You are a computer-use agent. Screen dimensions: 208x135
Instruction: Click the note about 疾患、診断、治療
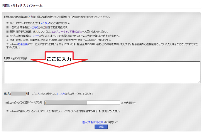58,40
